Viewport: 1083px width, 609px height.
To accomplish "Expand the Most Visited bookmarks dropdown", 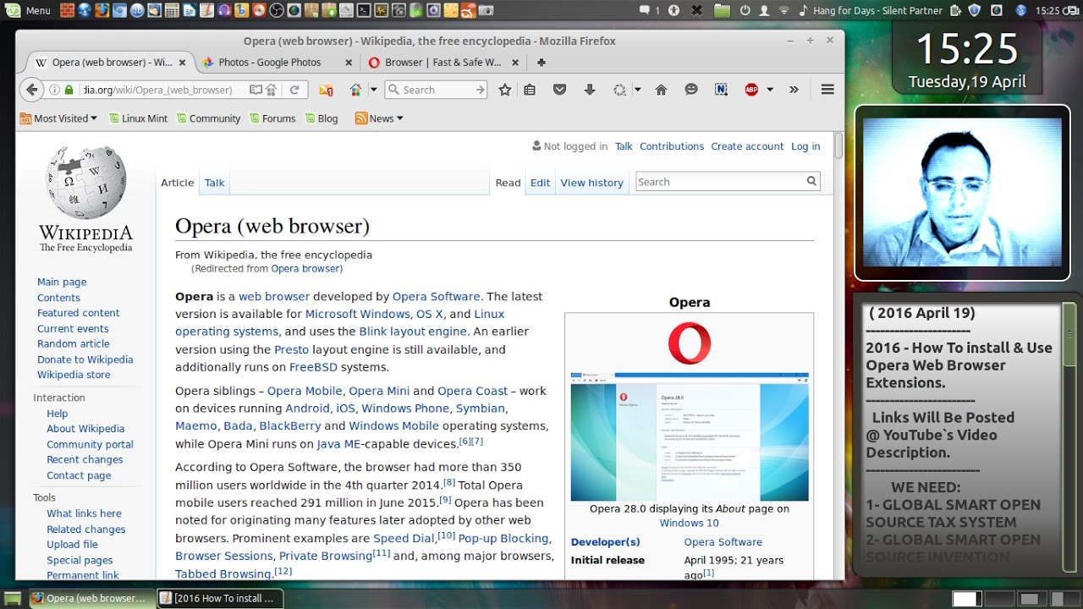I will pyautogui.click(x=58, y=118).
